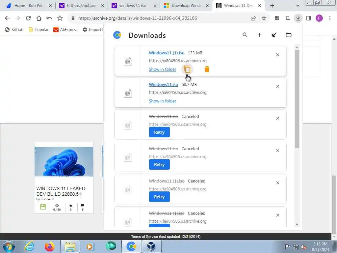Image resolution: width=337 pixels, height=253 pixels.
Task: Click the reviews comment icon on card
Action: coord(83,208)
